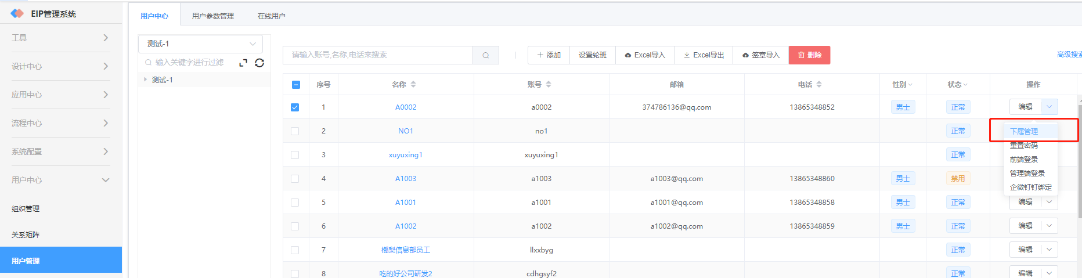
Task: Open user link xuyuxing1
Action: pyautogui.click(x=406, y=155)
